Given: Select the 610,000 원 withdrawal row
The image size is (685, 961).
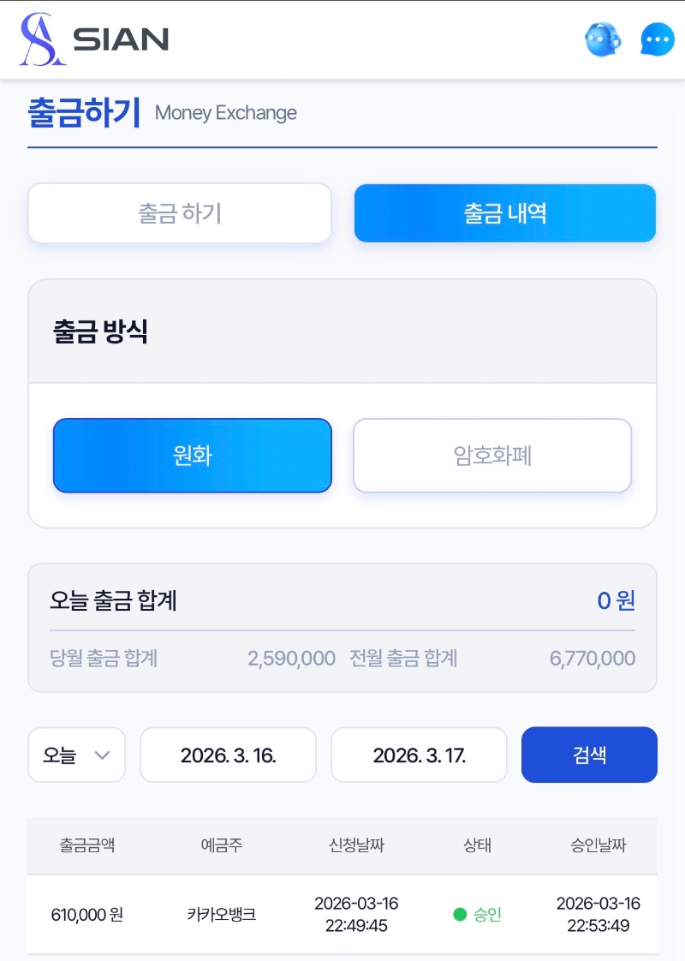Looking at the screenshot, I should tap(87, 915).
